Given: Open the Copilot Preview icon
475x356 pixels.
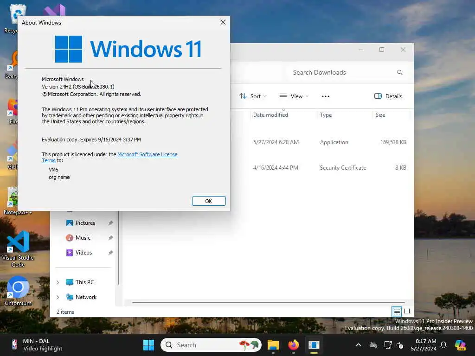Looking at the screenshot, I should click(460, 345).
